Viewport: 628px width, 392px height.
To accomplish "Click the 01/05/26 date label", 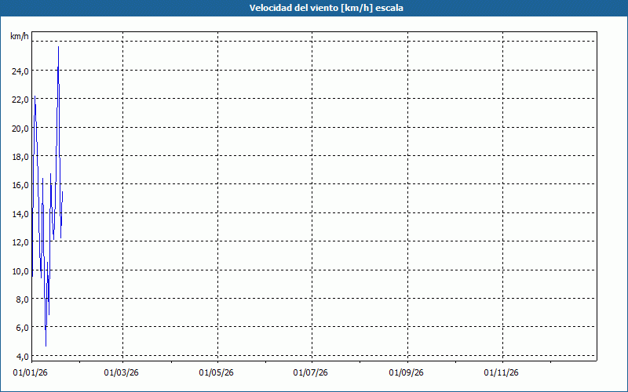I will 217,373.
